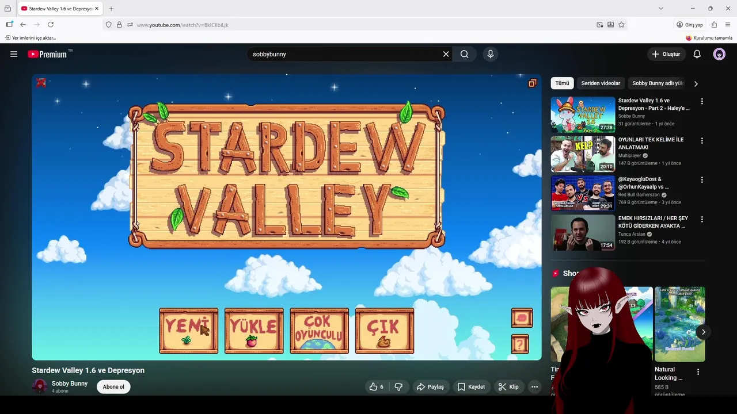
Task: Open Yer imlerini içe aktar bookmark
Action: click(31, 38)
